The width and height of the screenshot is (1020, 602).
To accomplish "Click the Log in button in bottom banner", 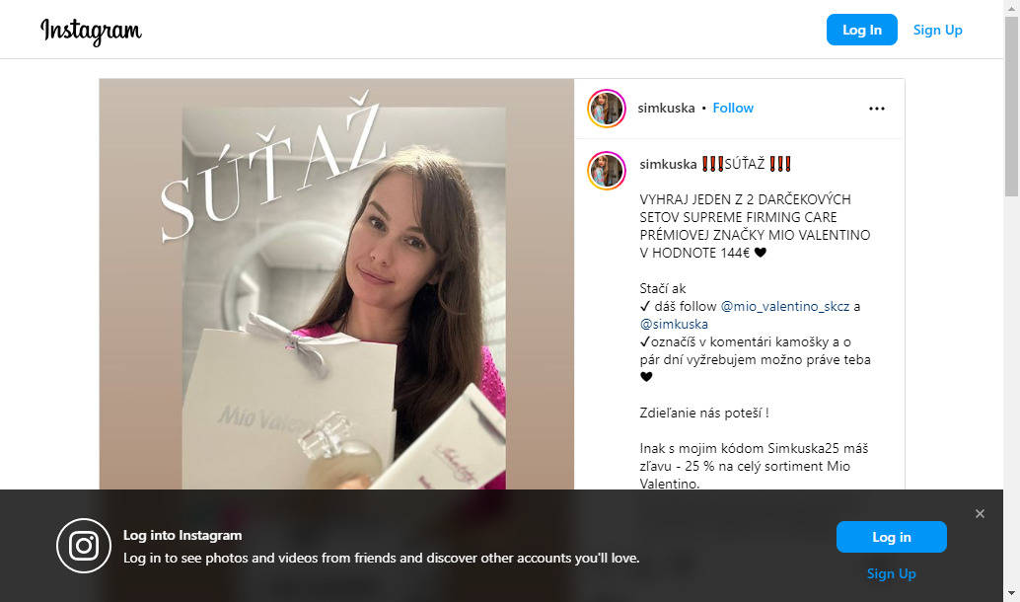I will 891,537.
